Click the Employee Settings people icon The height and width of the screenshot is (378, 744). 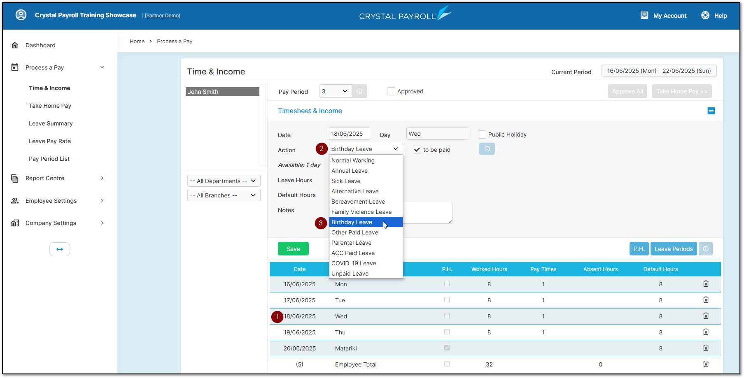tap(15, 201)
